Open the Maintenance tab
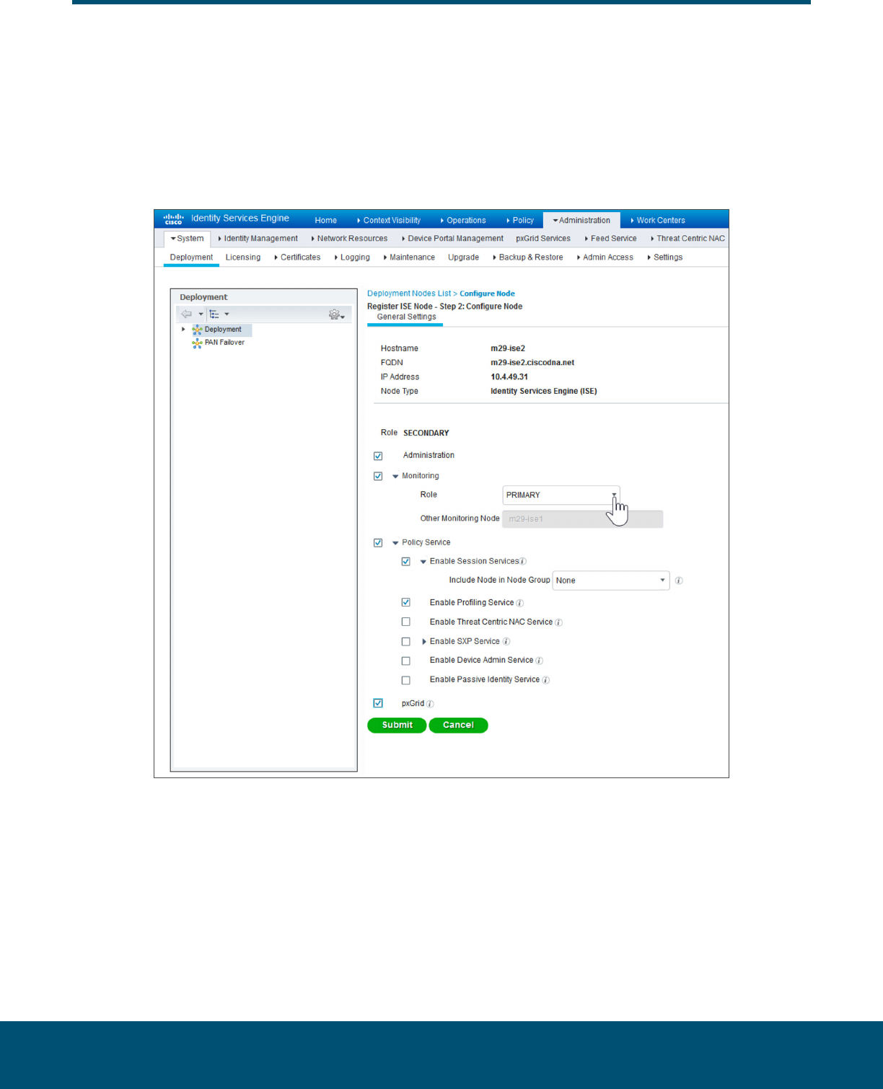883x1089 pixels. [409, 257]
